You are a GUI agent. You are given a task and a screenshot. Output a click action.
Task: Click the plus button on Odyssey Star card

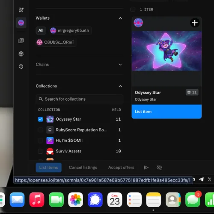point(195,23)
